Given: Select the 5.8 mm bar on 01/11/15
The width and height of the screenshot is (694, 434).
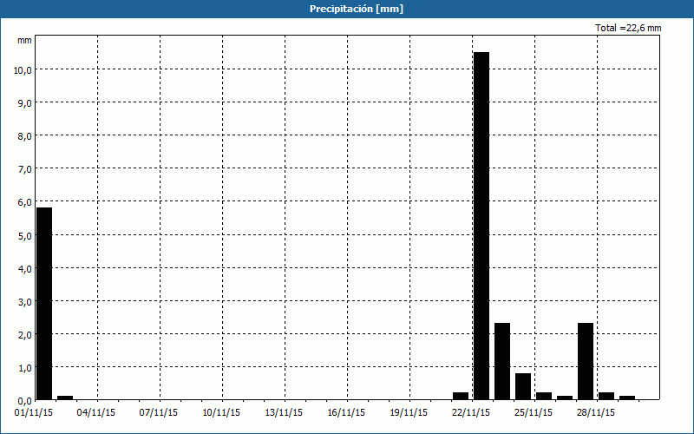Looking at the screenshot, I should pos(44,304).
